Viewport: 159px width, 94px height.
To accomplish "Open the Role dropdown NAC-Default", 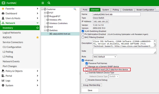I will pos(105,57).
